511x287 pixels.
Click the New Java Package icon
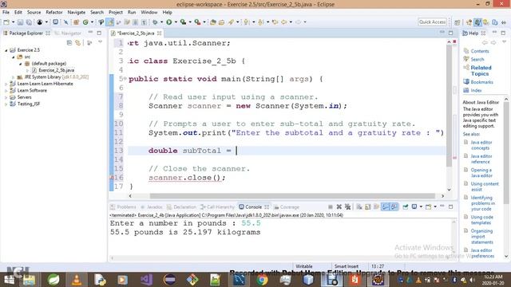[77, 22]
